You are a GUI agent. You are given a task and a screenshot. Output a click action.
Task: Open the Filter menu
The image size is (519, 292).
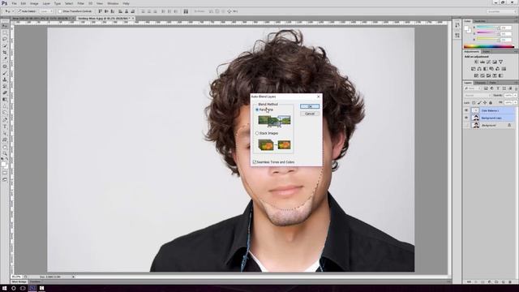pos(81,3)
